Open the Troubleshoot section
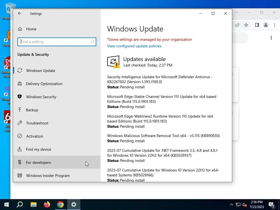This screenshot has width=280, height=210. point(57,123)
